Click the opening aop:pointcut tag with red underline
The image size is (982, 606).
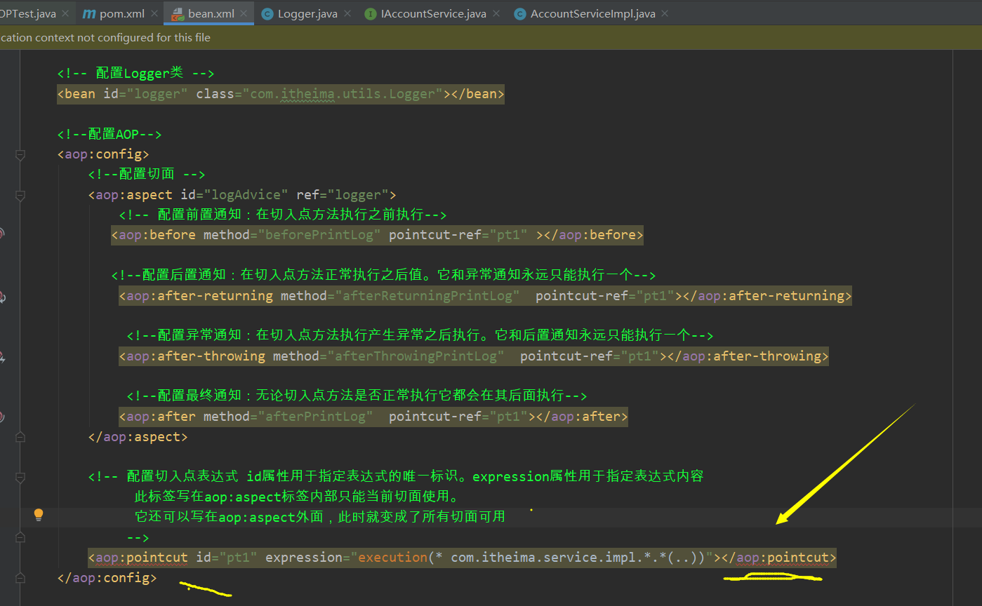pyautogui.click(x=138, y=558)
